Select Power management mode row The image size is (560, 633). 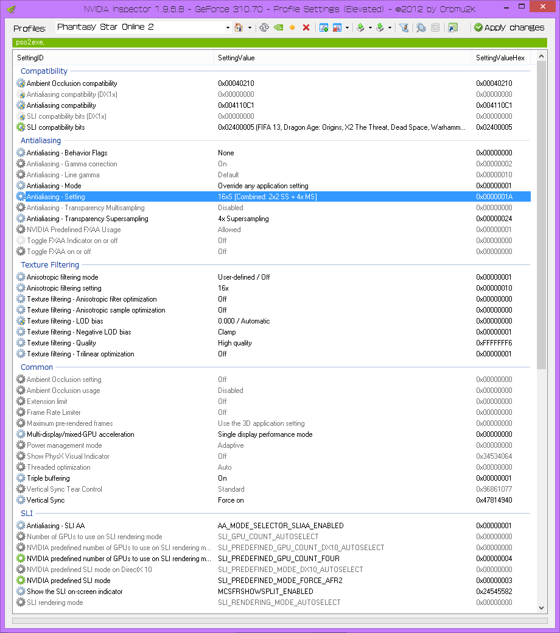[x=273, y=445]
